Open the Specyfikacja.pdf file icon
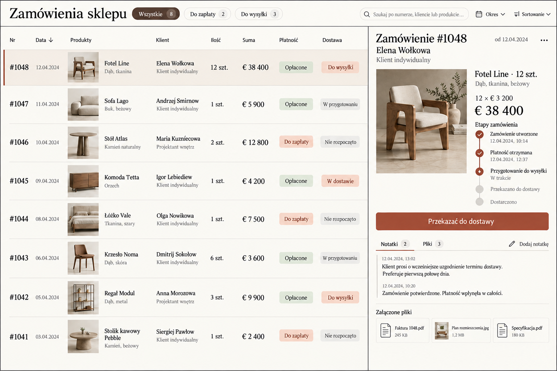Screen dimensions: 557x371 [502, 330]
